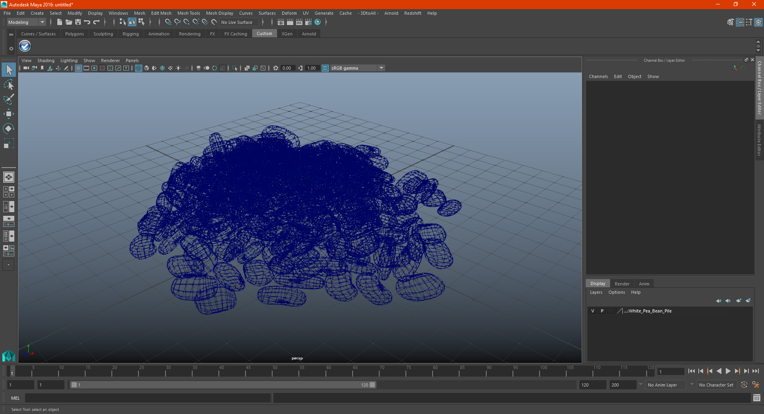Click the MEL command line input

[x=148, y=398]
